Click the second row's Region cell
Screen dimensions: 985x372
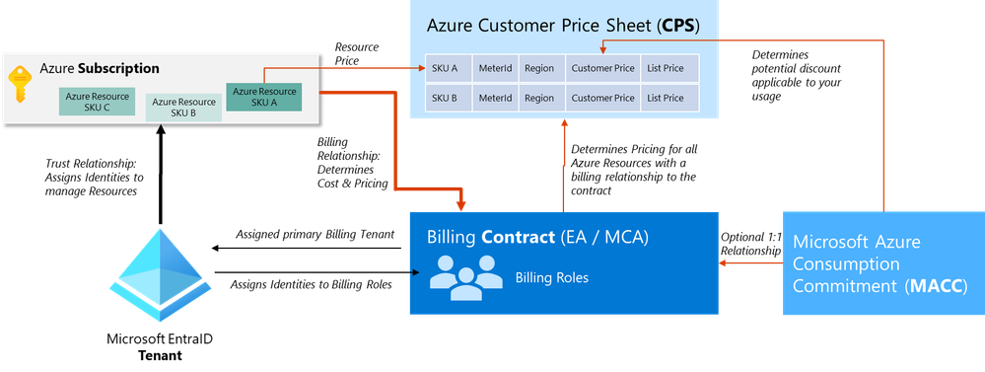point(541,98)
